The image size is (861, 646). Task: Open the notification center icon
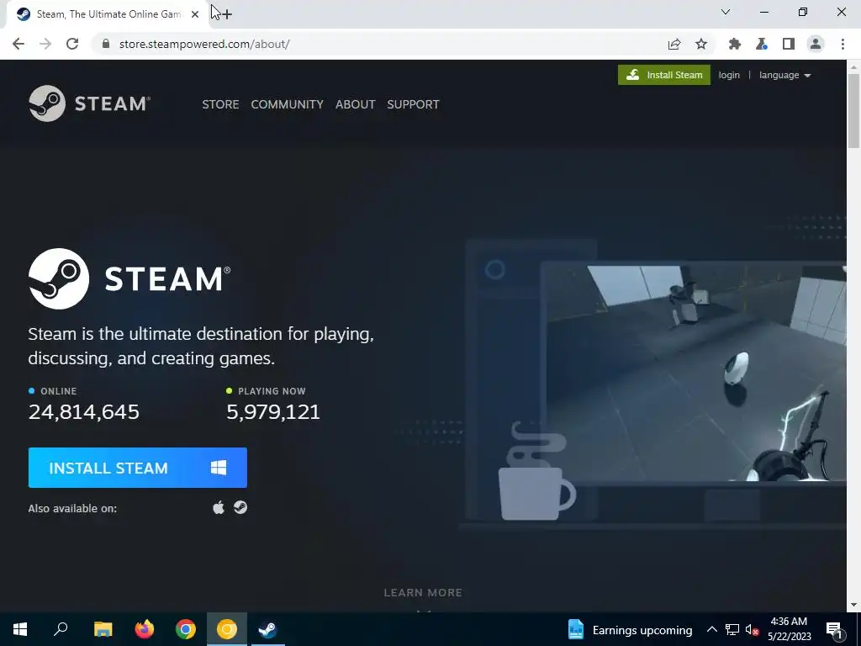coord(835,629)
